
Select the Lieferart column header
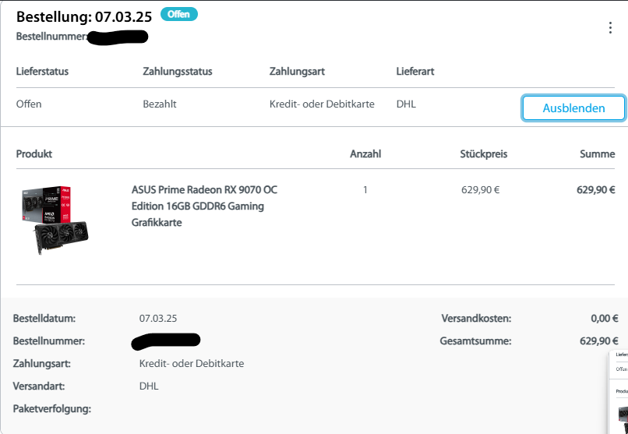(x=415, y=72)
